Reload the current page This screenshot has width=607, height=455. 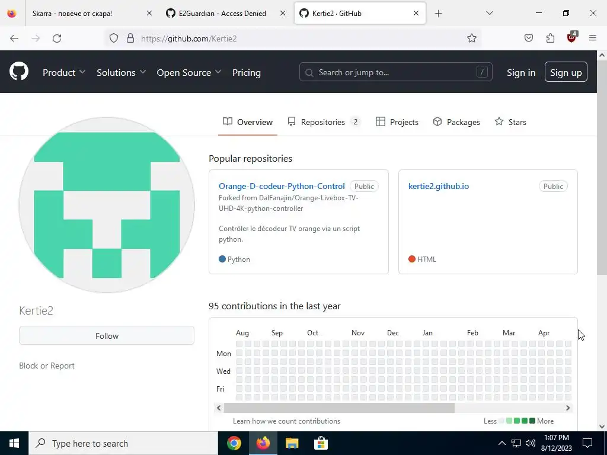[57, 39]
